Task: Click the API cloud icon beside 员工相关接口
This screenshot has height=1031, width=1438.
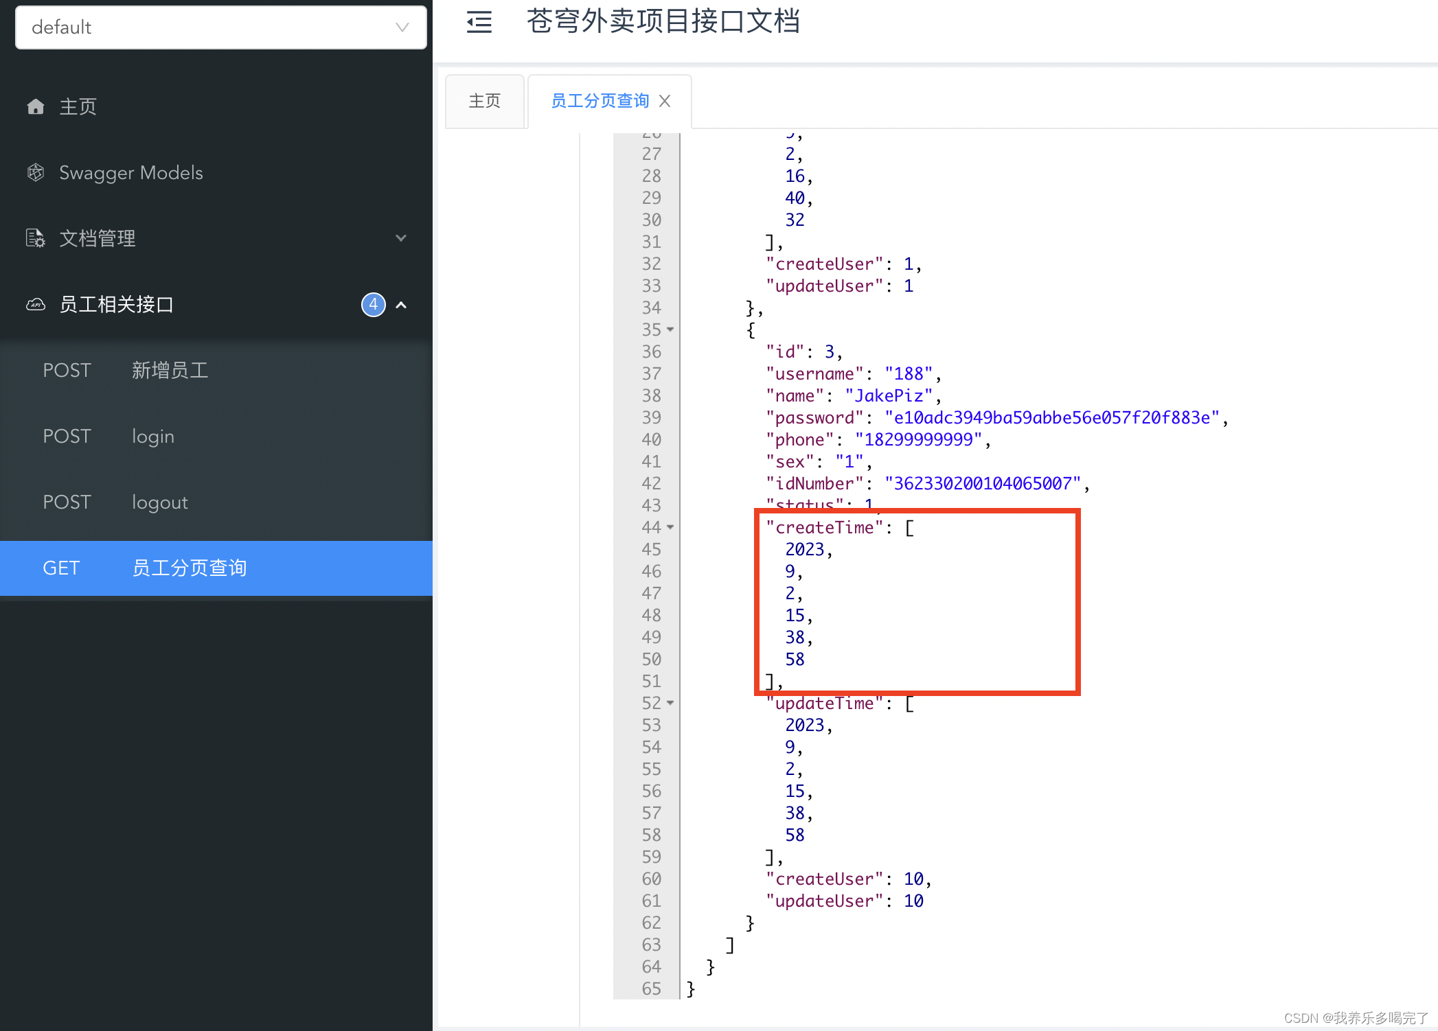Action: pyautogui.click(x=36, y=304)
